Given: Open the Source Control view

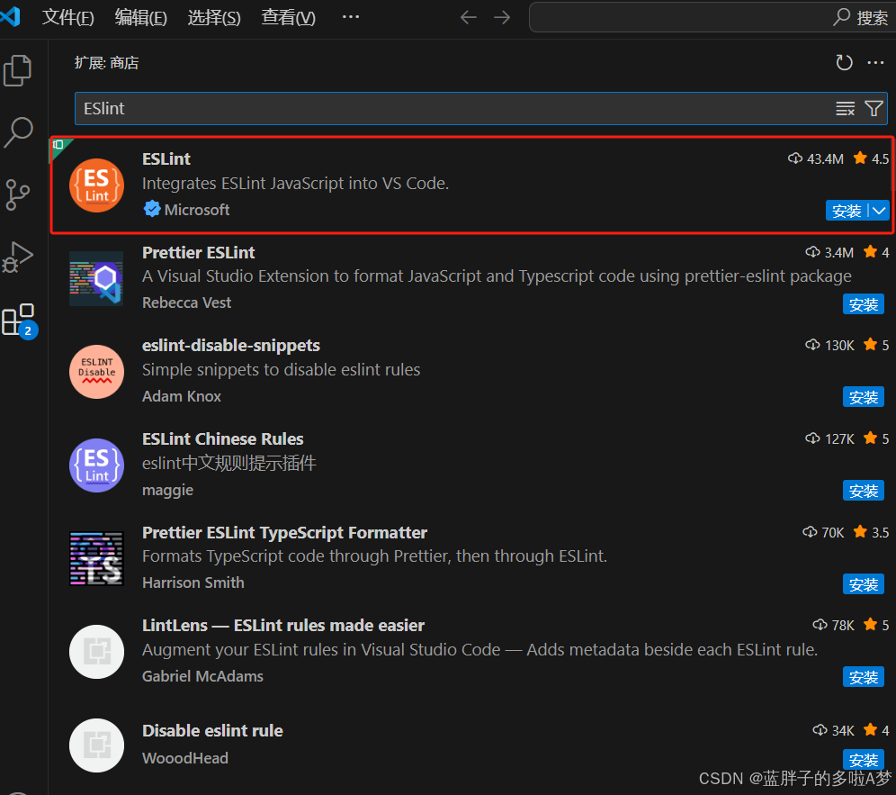Looking at the screenshot, I should coord(17,194).
